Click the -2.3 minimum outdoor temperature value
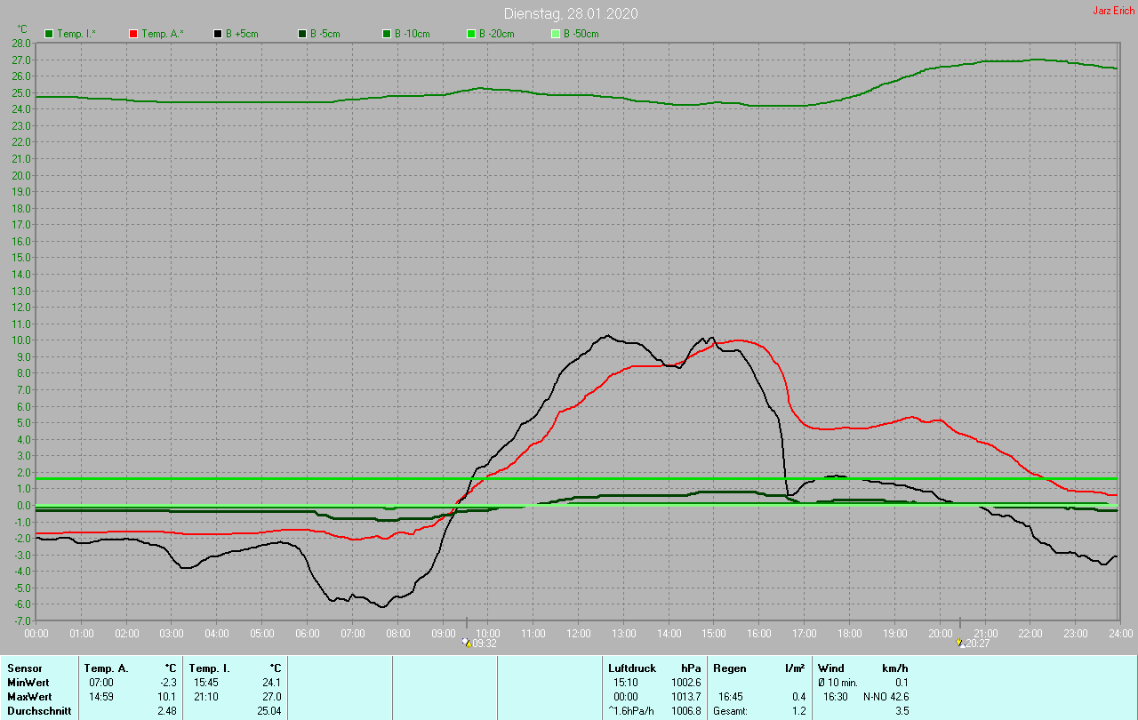Image resolution: width=1138 pixels, height=720 pixels. 166,682
